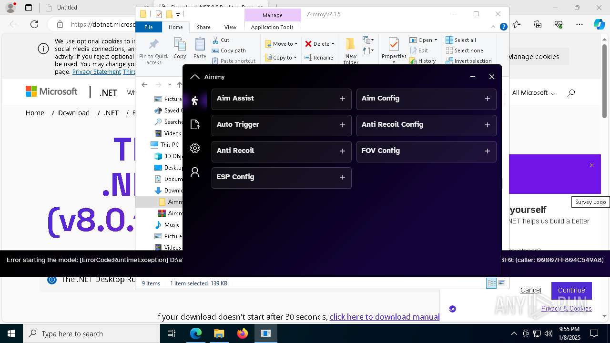The image size is (610, 343).
Task: Open Task View on taskbar
Action: click(x=172, y=333)
